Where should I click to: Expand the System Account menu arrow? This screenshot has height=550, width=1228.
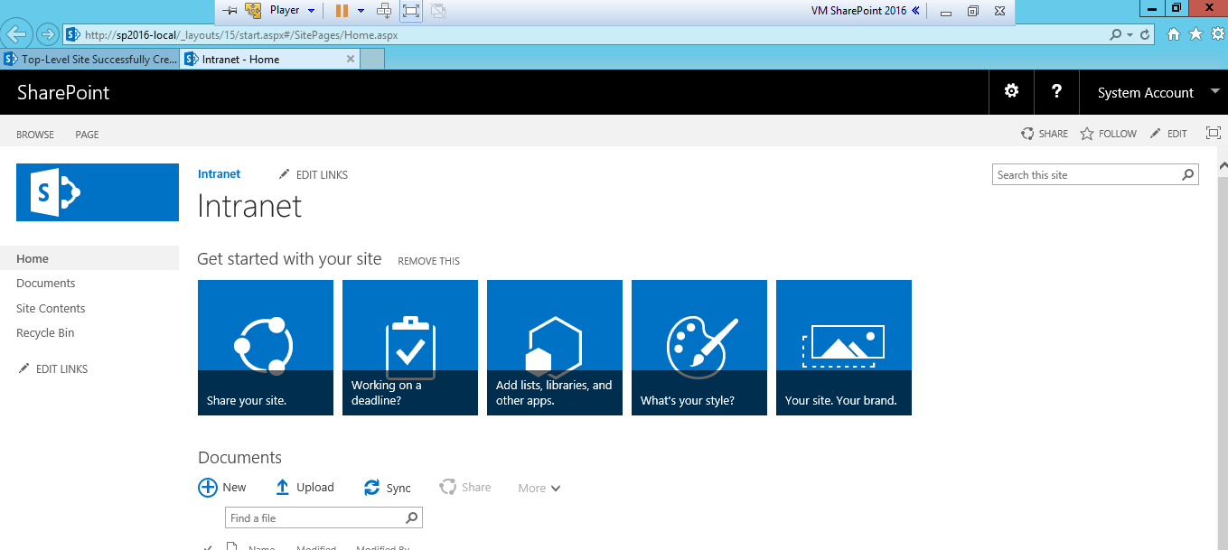(1214, 91)
